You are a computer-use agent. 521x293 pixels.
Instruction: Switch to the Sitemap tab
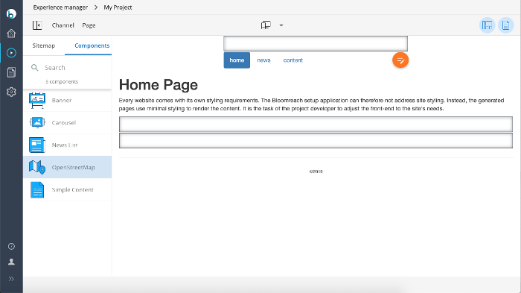click(43, 45)
